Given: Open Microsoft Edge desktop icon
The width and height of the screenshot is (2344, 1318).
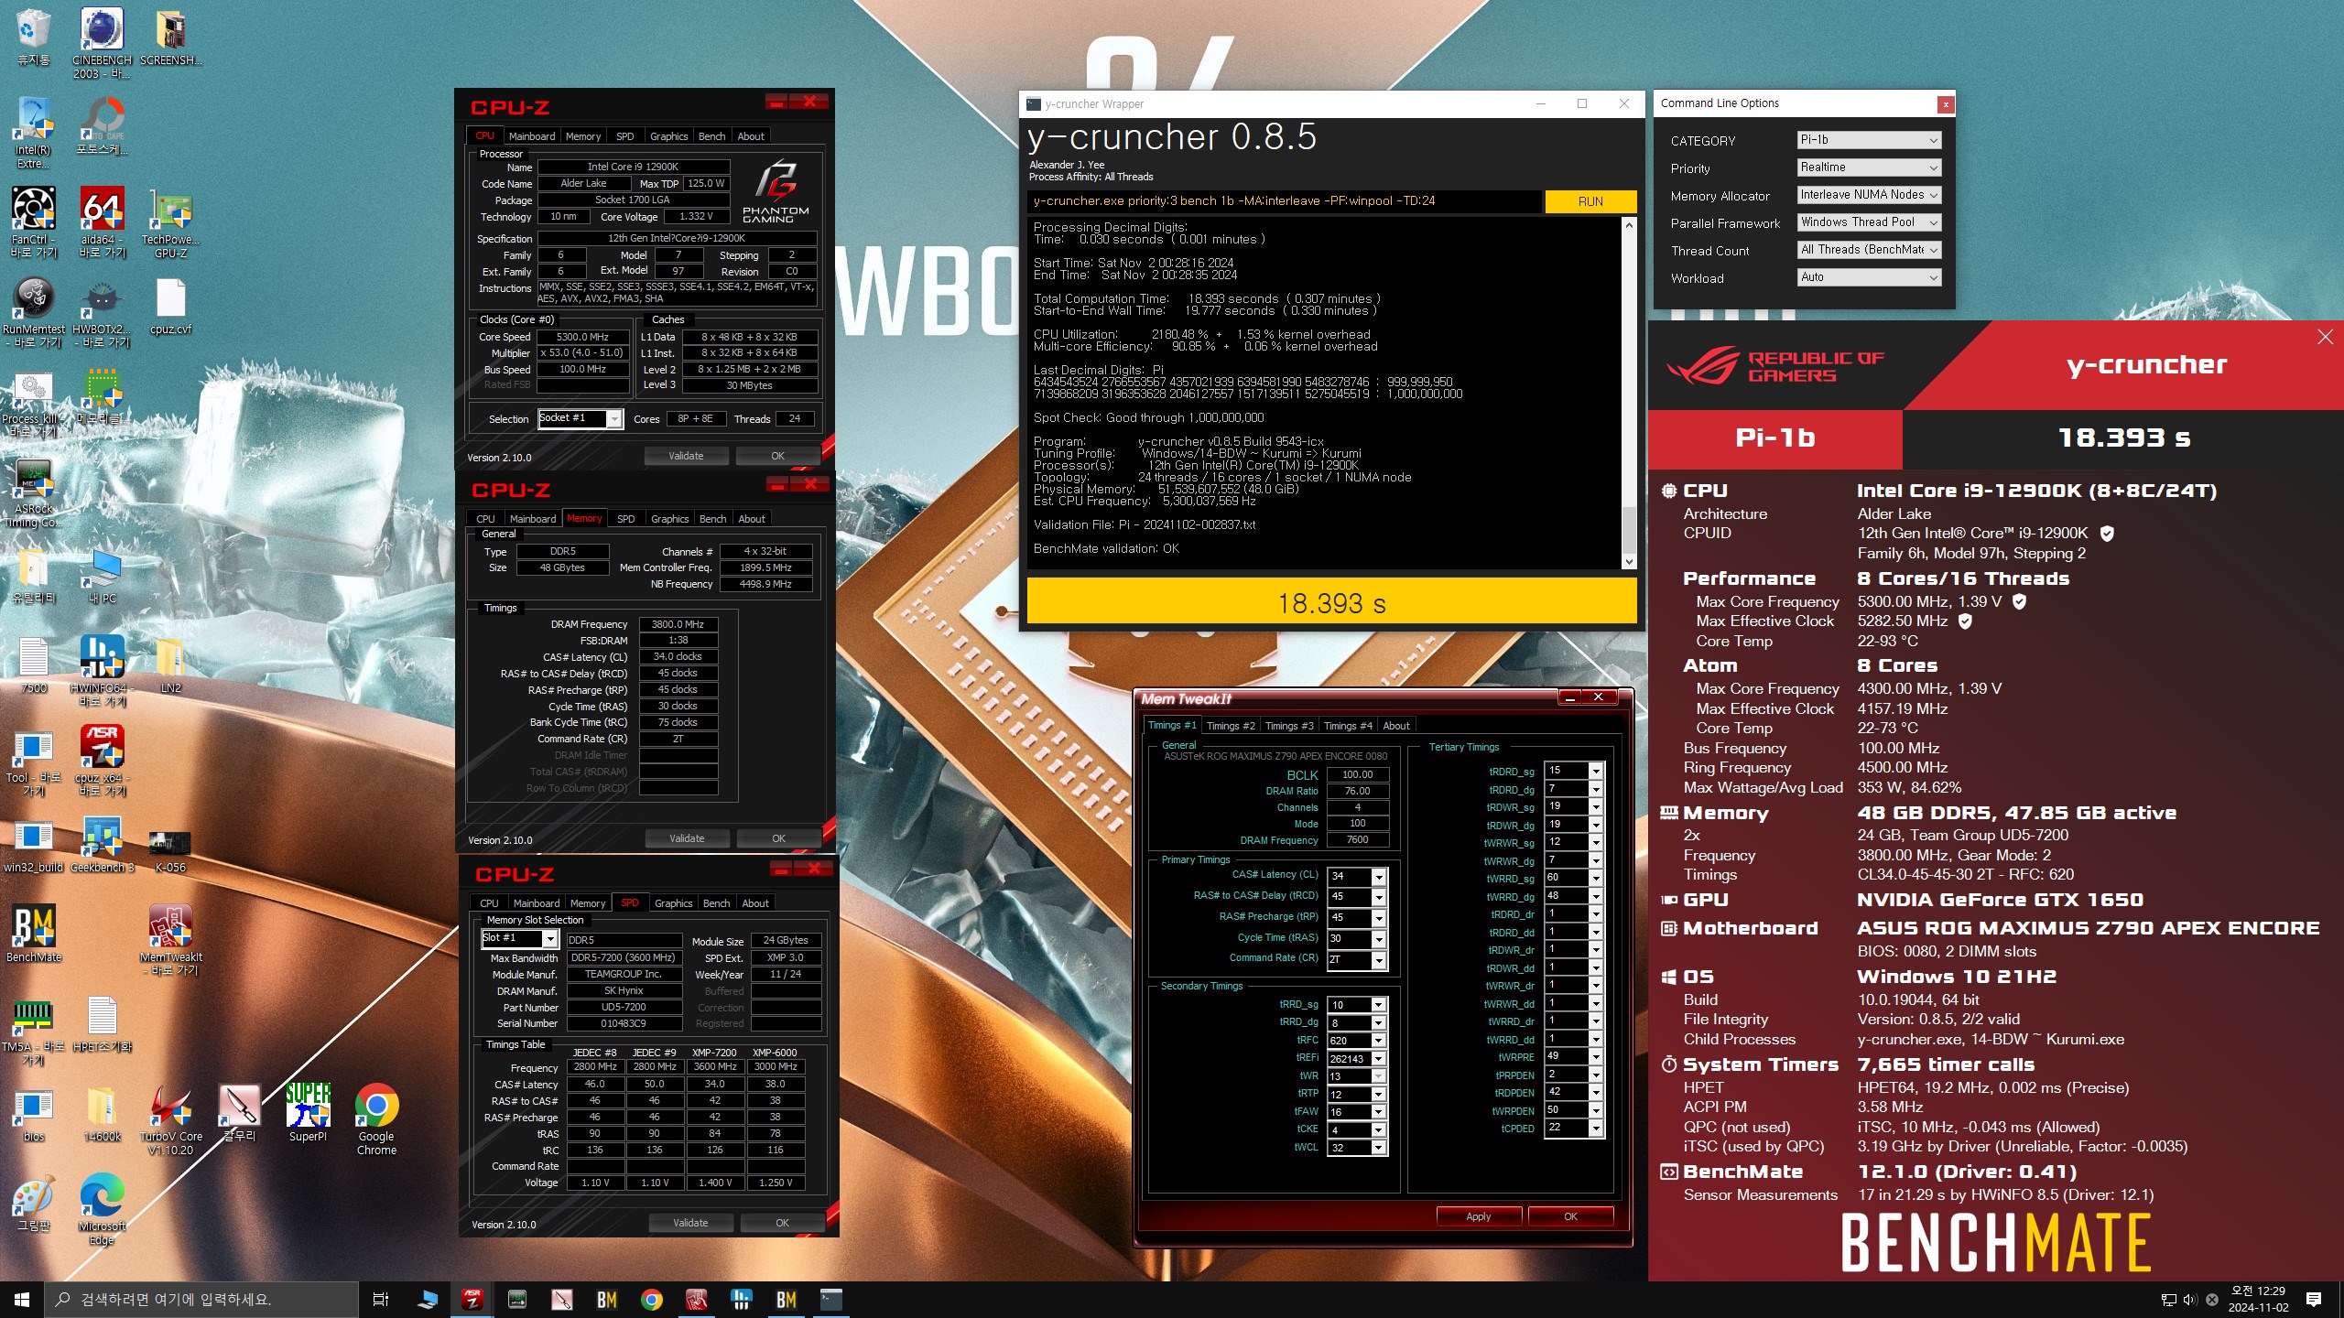Looking at the screenshot, I should pos(102,1209).
